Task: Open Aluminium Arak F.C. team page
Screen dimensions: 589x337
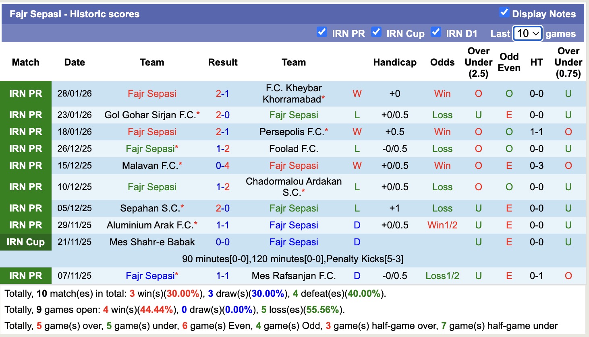Action: click(150, 225)
